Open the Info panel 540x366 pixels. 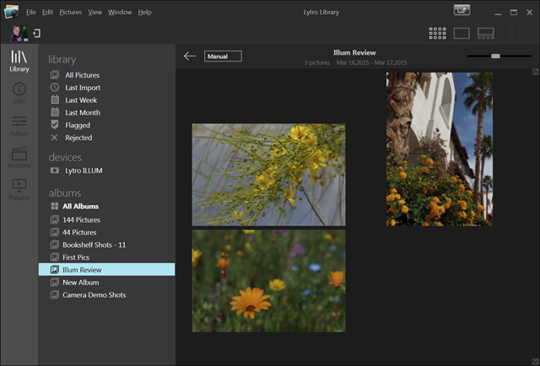click(19, 93)
